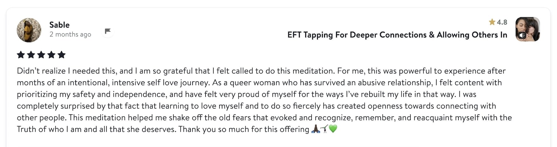Click the audio speaker badge on the track thumbnail
557x147 pixels.
point(522,35)
